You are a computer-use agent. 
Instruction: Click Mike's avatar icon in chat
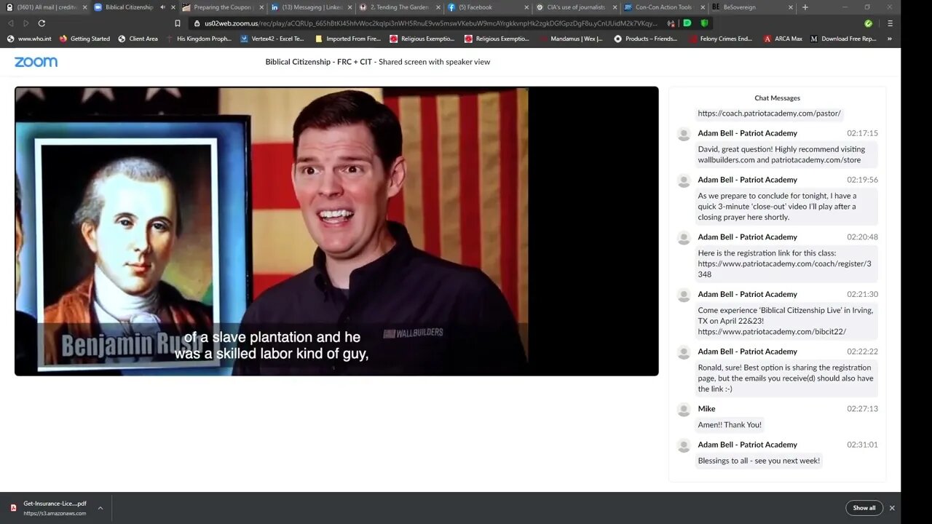pyautogui.click(x=684, y=410)
